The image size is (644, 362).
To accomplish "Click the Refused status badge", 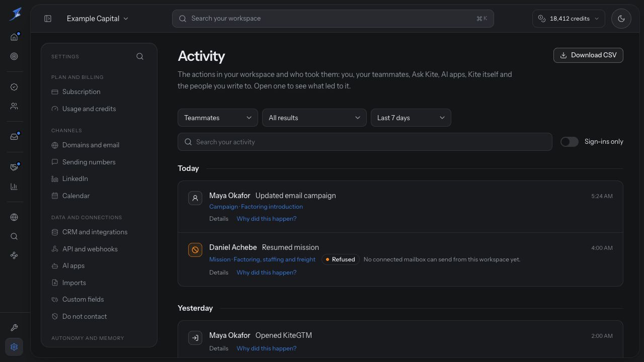I will (x=341, y=259).
